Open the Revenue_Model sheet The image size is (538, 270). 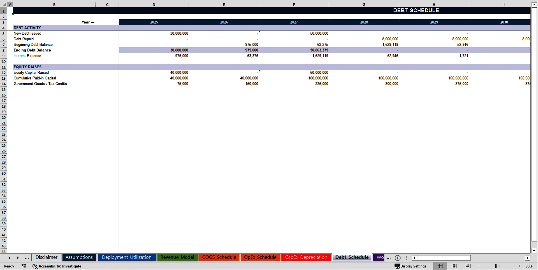pos(177,257)
